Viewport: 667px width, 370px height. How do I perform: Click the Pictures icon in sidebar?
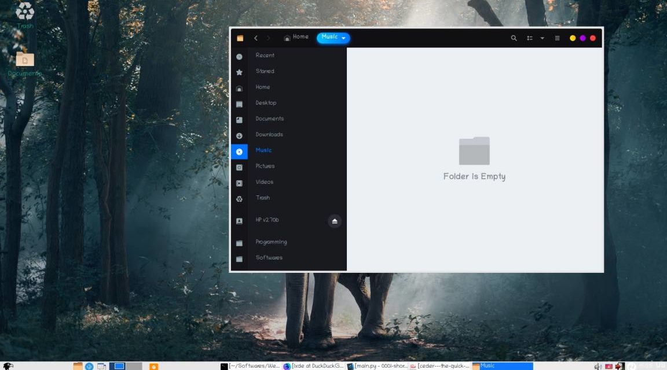click(x=239, y=168)
